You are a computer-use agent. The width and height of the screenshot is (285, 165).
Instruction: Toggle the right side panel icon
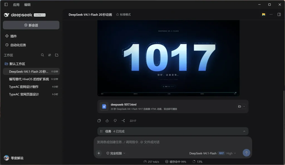(279, 14)
